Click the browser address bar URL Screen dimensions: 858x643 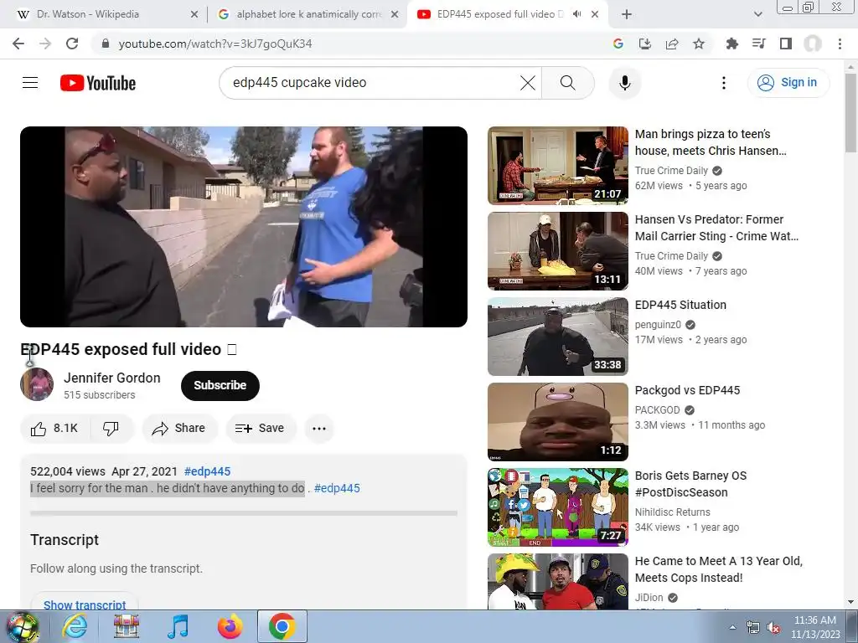[x=215, y=44]
